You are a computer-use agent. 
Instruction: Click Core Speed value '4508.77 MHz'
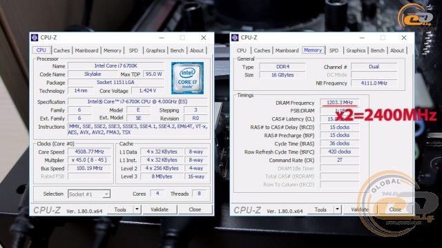click(90, 152)
